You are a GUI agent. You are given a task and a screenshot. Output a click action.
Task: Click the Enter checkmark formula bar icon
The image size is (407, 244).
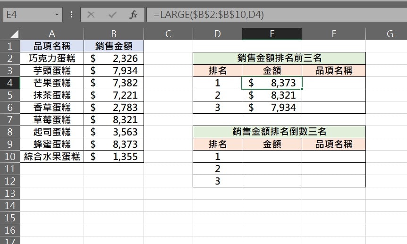click(x=112, y=15)
